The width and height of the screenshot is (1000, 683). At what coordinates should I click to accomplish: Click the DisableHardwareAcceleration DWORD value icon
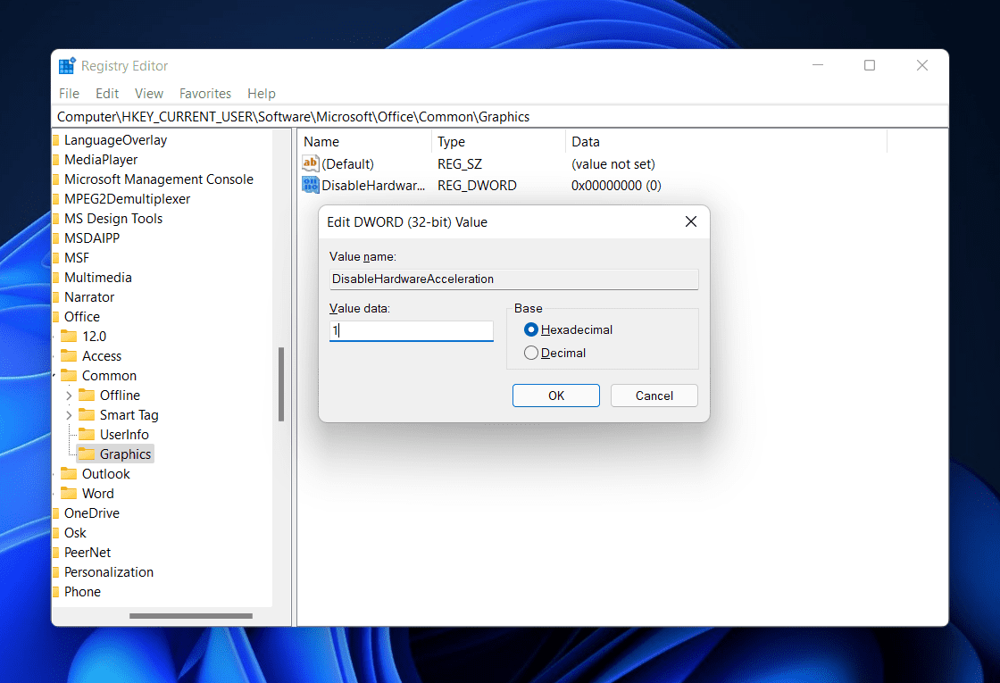(x=311, y=186)
